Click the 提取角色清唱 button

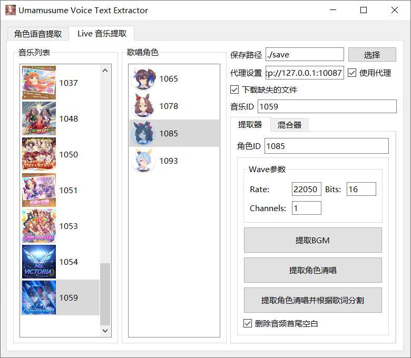click(x=312, y=270)
